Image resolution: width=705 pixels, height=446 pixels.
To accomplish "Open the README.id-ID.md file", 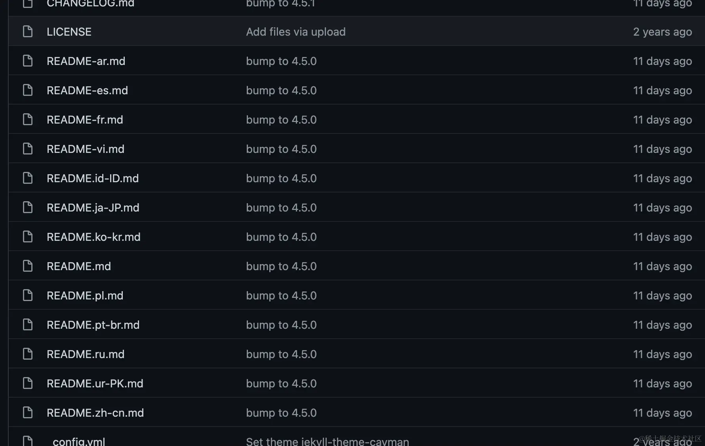I will [93, 178].
